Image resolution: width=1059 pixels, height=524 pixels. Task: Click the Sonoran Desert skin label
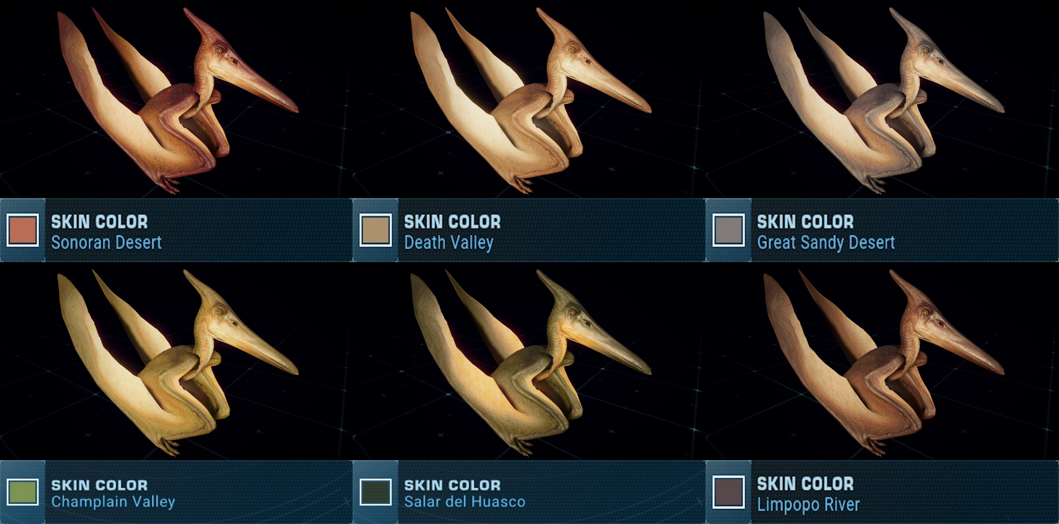pyautogui.click(x=106, y=242)
